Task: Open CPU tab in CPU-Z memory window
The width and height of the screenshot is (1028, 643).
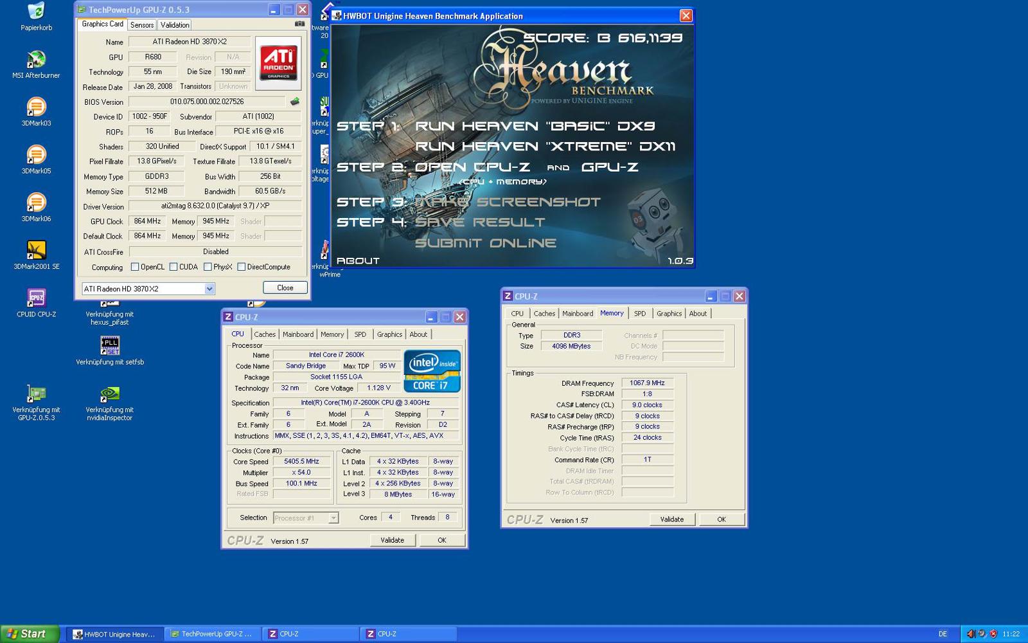Action: coord(517,314)
